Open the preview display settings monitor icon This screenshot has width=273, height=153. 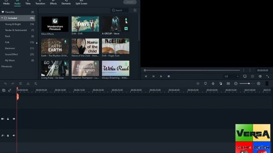pos(245,76)
